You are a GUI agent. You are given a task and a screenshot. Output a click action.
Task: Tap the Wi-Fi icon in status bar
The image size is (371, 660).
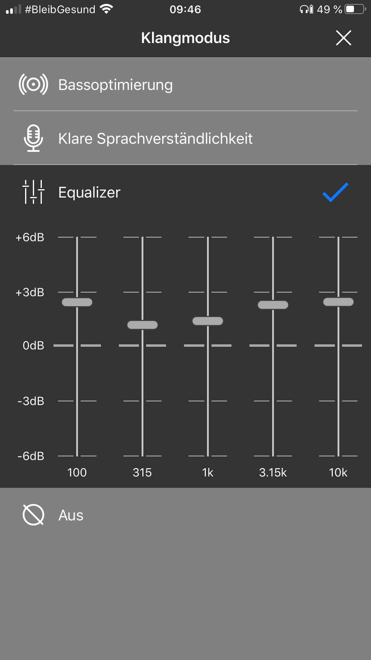tap(106, 9)
